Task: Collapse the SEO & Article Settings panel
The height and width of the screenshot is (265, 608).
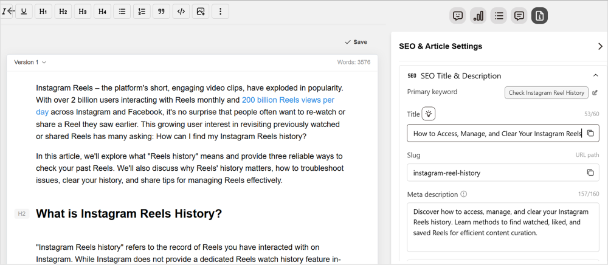Action: point(600,46)
